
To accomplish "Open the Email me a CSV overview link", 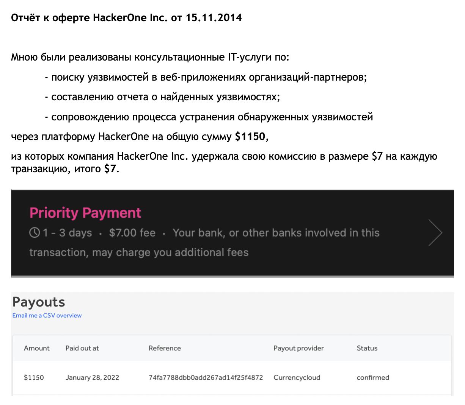I will click(47, 315).
